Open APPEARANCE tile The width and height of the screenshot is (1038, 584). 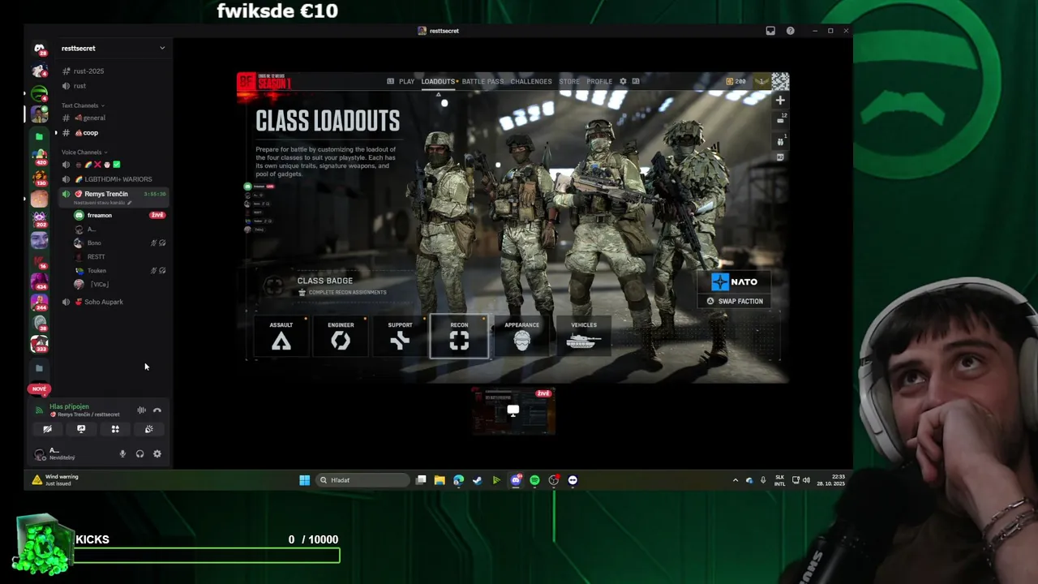click(x=521, y=336)
